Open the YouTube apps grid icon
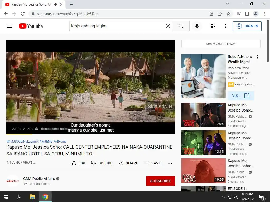270x202 pixels. 213,26
